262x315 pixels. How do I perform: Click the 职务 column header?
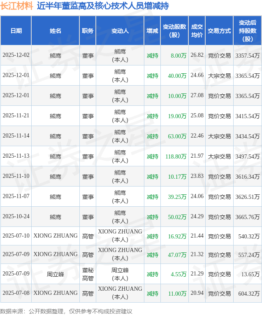pos(88,31)
